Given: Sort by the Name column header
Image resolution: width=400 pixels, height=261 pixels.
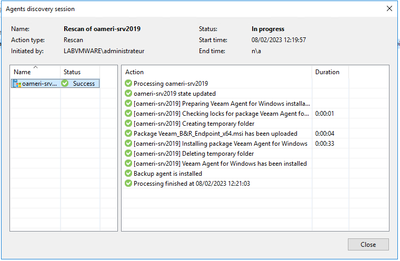Looking at the screenshot, I should point(35,72).
